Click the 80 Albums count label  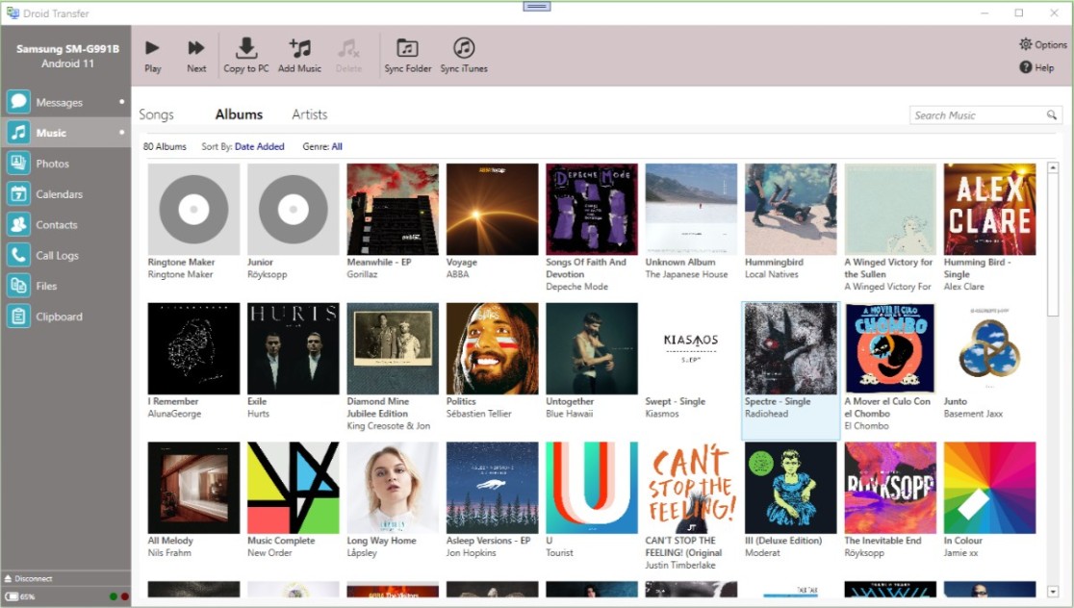[x=165, y=146]
